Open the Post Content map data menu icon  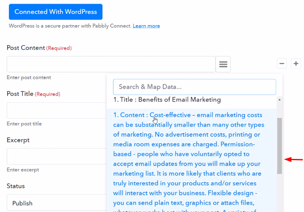pyautogui.click(x=223, y=64)
